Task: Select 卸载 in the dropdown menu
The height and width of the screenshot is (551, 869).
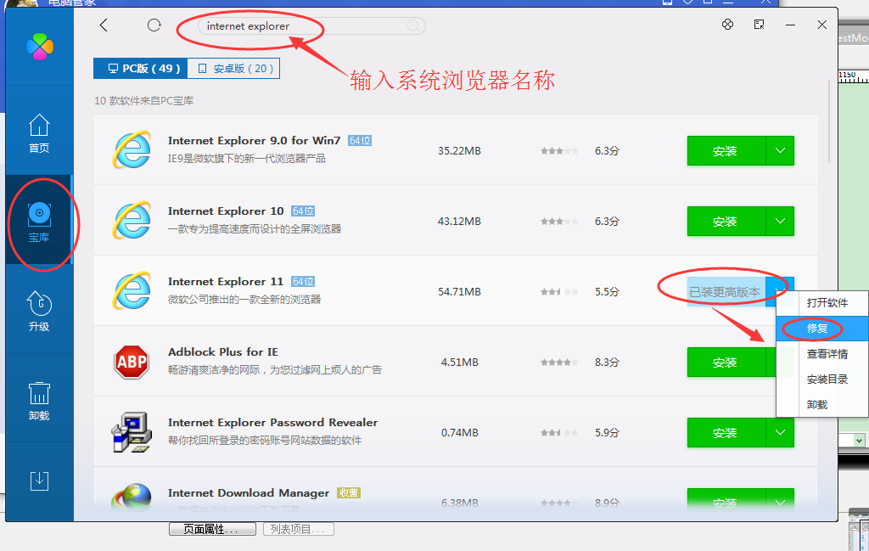Action: click(x=817, y=405)
